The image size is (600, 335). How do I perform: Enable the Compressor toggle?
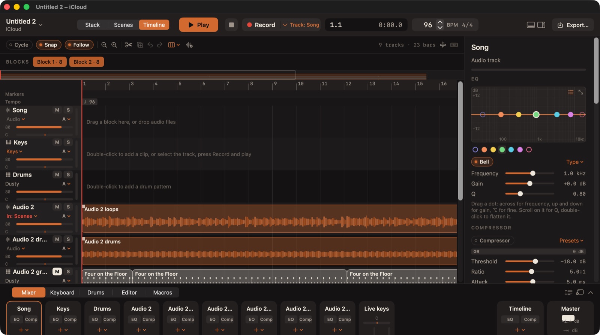[x=492, y=241]
